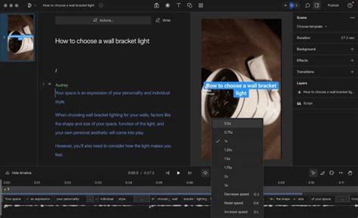Select the hand pan tool
Screen dimensions: 358x218
coord(350,173)
